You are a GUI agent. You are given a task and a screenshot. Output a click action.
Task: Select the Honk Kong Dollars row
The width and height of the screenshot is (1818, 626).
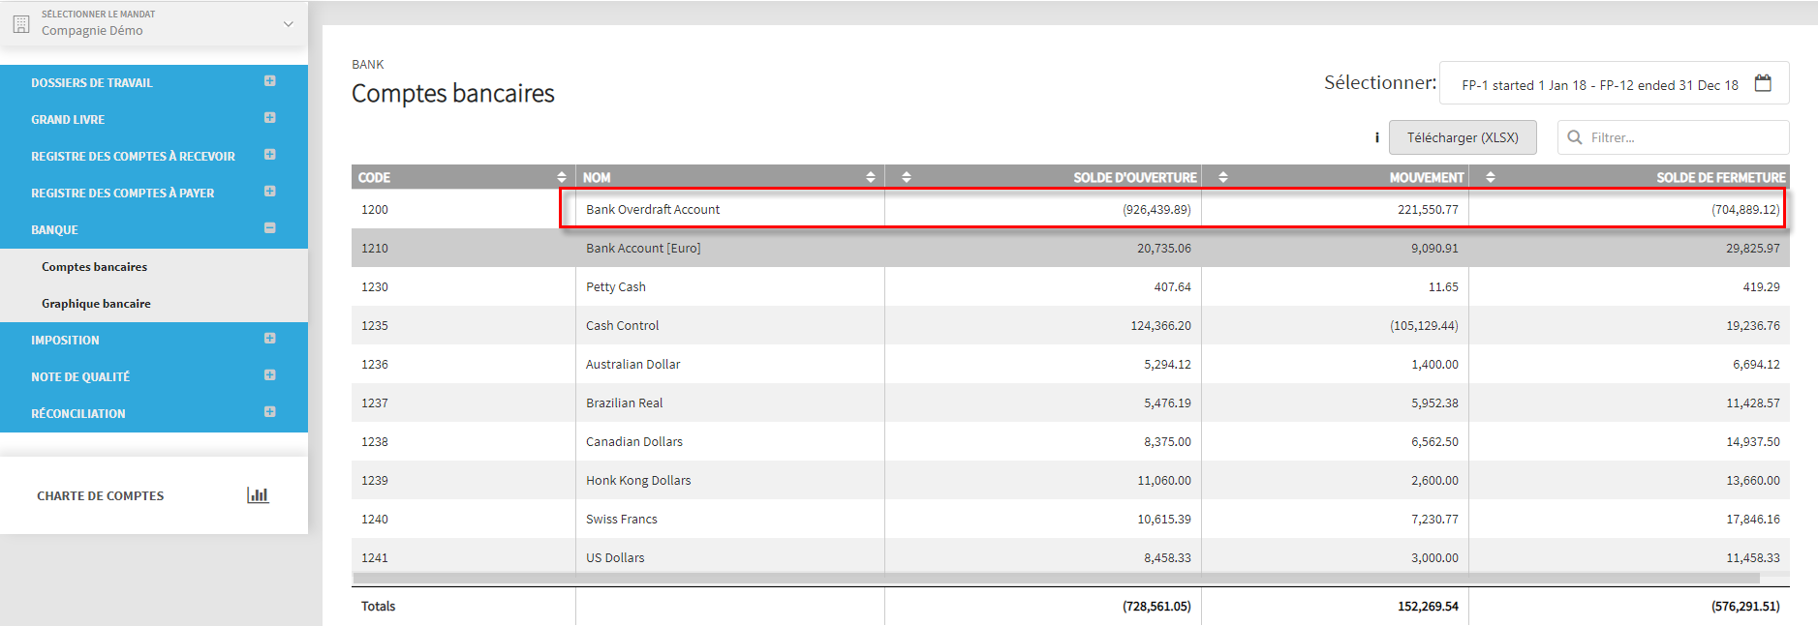click(1070, 480)
